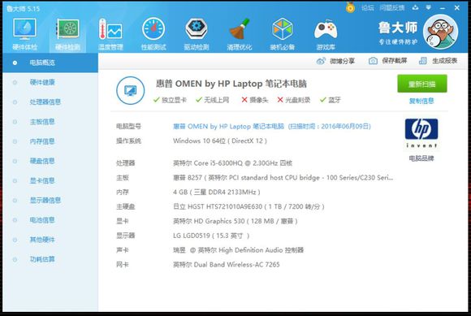Open 其他硬件 other hardware
This screenshot has height=316, width=471.
point(42,240)
